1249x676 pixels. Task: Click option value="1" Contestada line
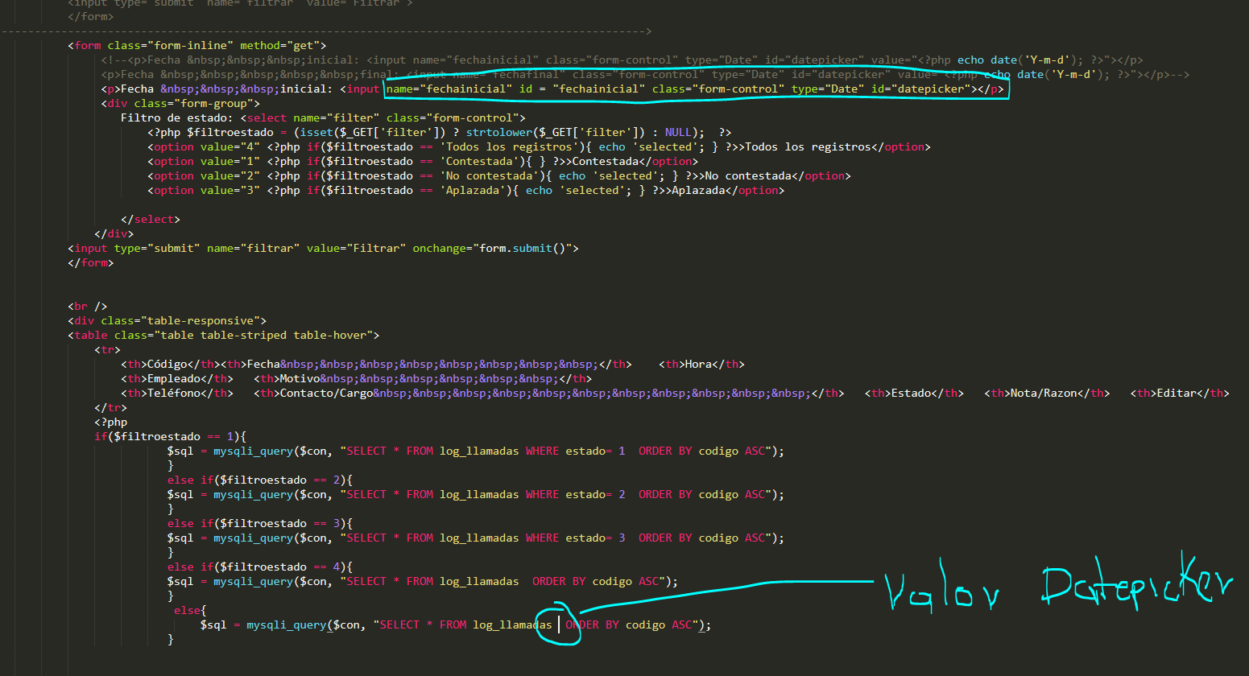423,161
